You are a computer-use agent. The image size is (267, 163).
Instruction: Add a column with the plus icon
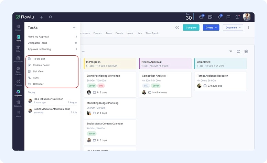coord(83,51)
